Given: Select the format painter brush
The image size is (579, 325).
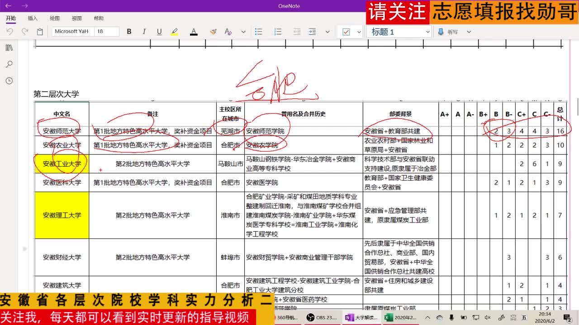Looking at the screenshot, I should (x=213, y=32).
